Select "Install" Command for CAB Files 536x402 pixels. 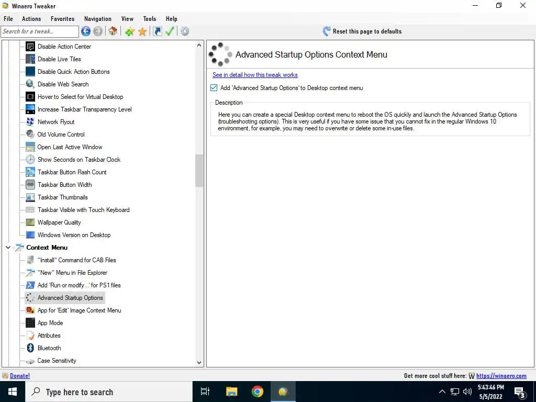[x=76, y=260]
